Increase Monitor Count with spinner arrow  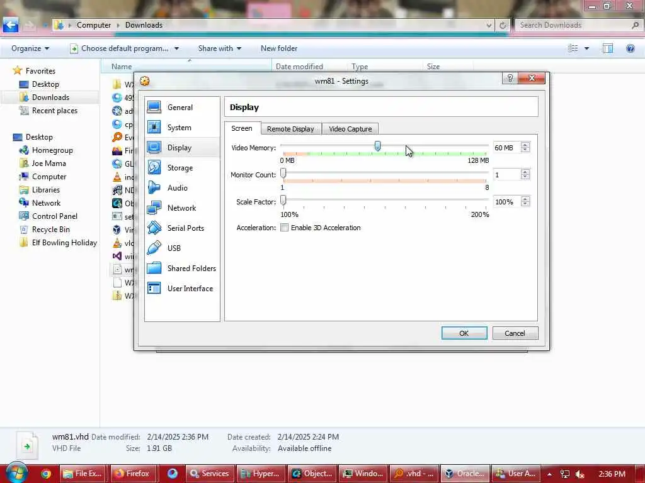click(525, 172)
